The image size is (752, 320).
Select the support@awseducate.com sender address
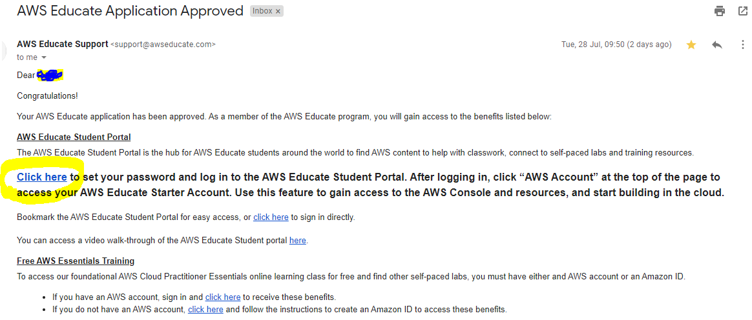coord(163,45)
